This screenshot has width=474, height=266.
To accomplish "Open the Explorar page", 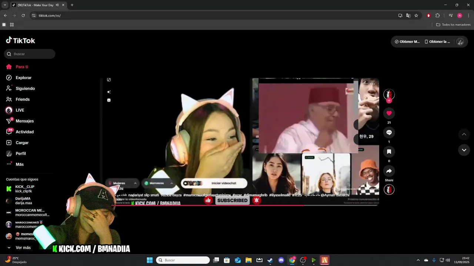I will (23, 78).
